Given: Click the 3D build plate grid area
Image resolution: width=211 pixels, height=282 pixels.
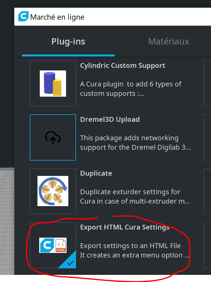Looking at the screenshot, I should 7,222.
